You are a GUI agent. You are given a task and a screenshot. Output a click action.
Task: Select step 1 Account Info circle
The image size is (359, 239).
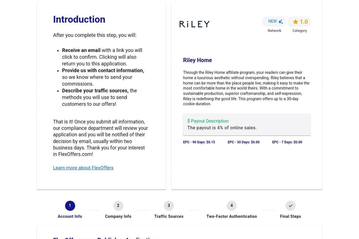click(x=70, y=206)
